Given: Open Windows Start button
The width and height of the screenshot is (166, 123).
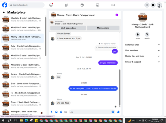Looking at the screenshot, I should click(3, 120).
